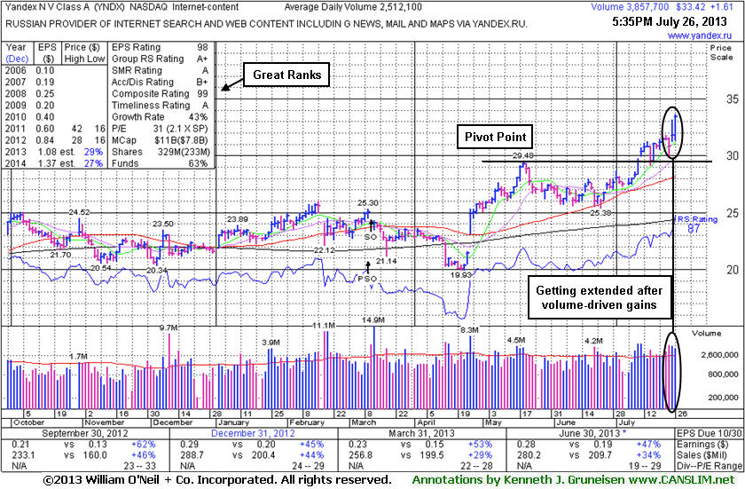Select the Growth Rate 43% row
The width and height of the screenshot is (745, 489).
click(161, 117)
